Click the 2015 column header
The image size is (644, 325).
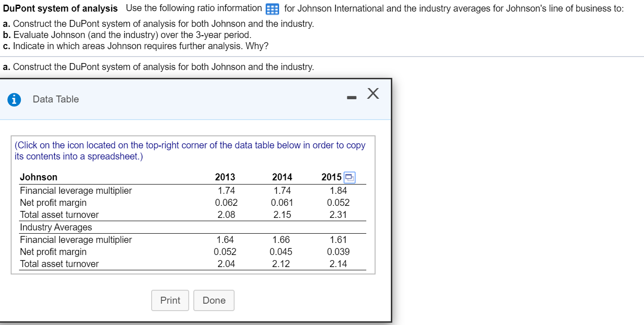pos(330,177)
